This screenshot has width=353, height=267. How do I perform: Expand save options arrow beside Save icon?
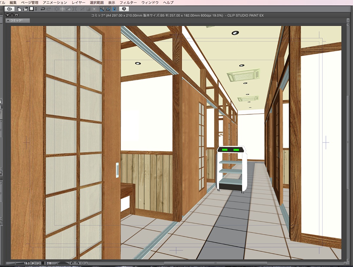click(x=36, y=9)
